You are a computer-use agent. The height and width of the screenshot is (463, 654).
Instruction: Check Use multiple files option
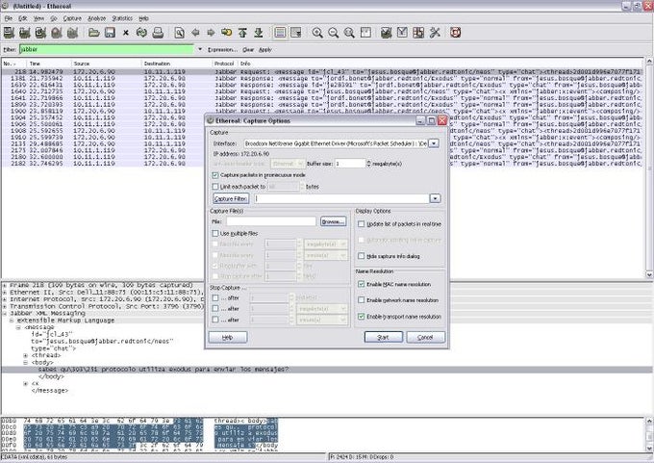(x=215, y=233)
